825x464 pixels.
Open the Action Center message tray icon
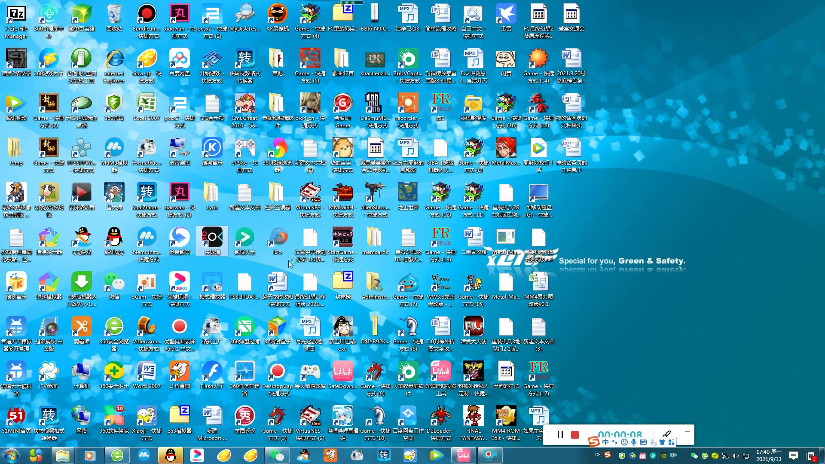(x=794, y=455)
